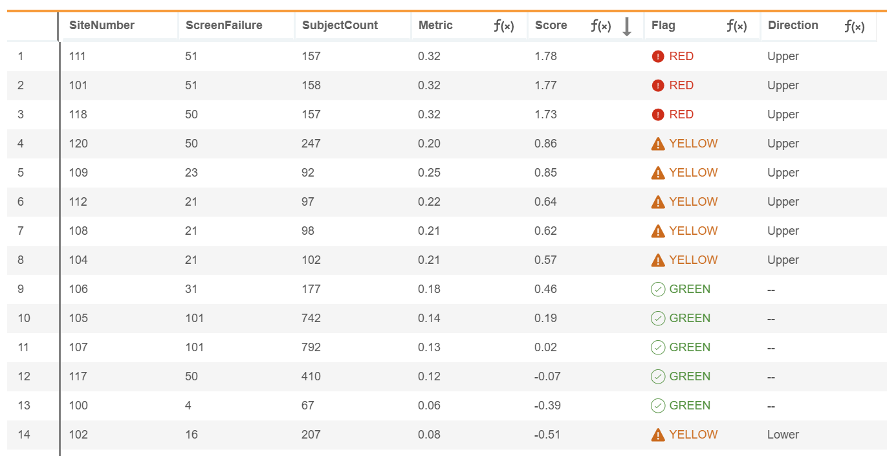Click the red alert icon for site 118
Screen dimensions: 887x456
click(x=658, y=114)
